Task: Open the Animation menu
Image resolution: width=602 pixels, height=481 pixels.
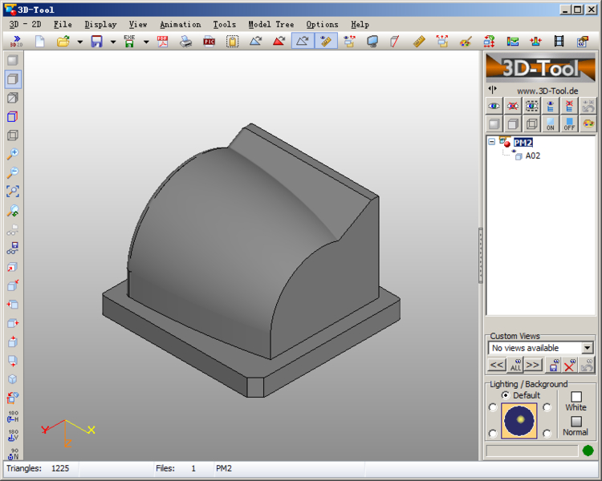Action: point(180,24)
